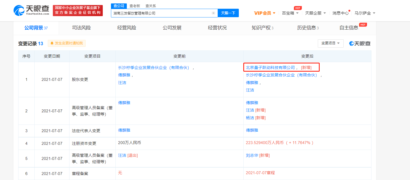
Task: Expand the 变更项目 filter dropdown
Action: pos(330,43)
